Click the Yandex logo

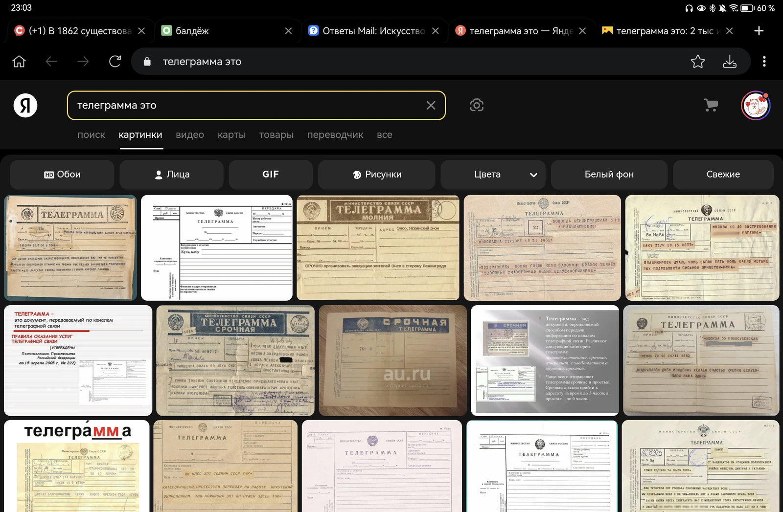(x=25, y=105)
